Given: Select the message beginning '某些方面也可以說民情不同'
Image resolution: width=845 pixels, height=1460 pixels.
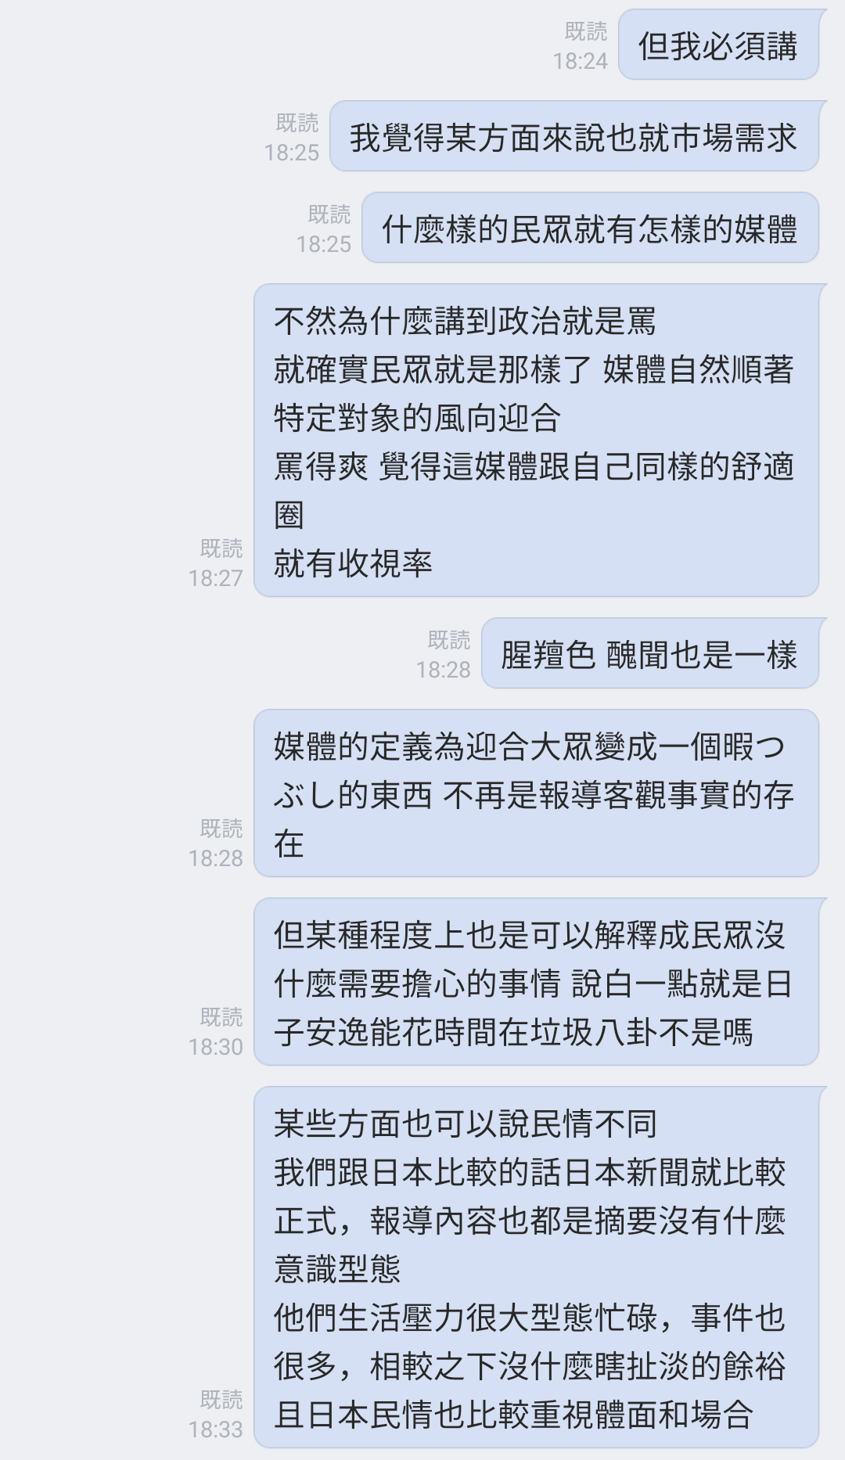Looking at the screenshot, I should click(x=536, y=1268).
